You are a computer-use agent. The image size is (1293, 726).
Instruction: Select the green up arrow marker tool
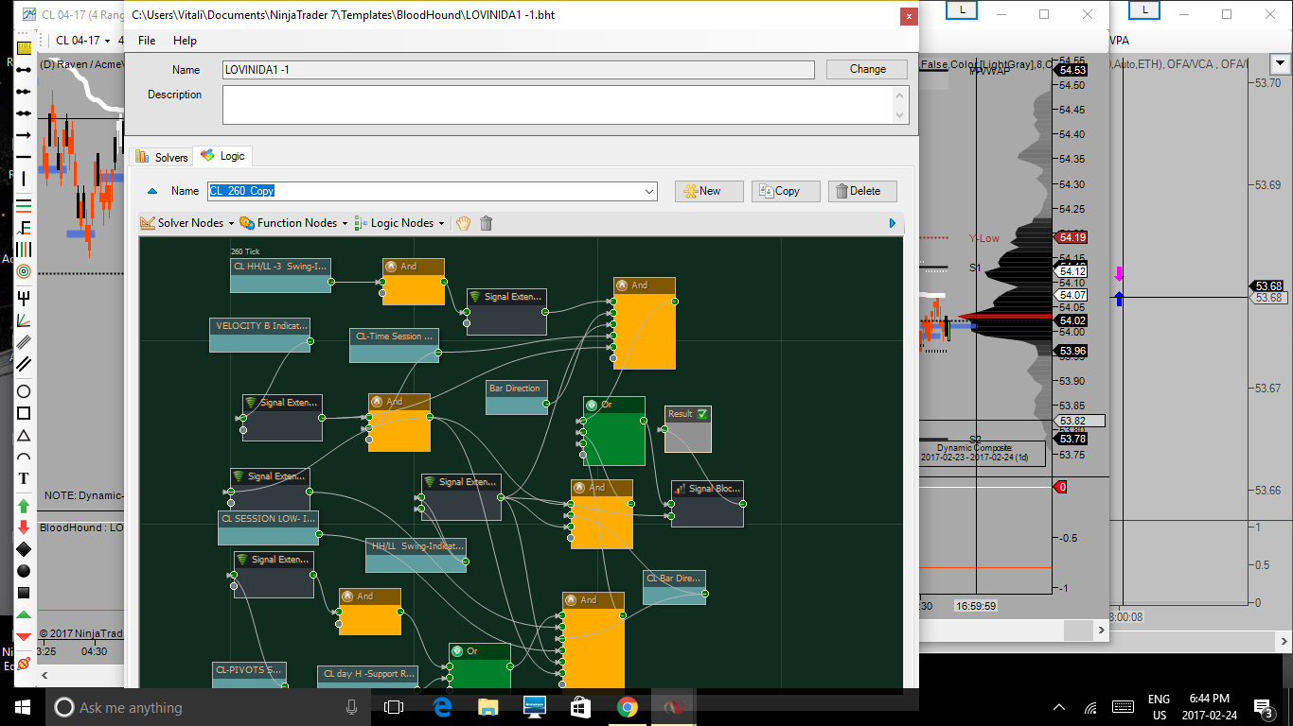click(24, 506)
